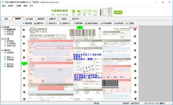173x105 pixels.
Task: Click the 当前用户 status bar text
Action: tap(131, 103)
